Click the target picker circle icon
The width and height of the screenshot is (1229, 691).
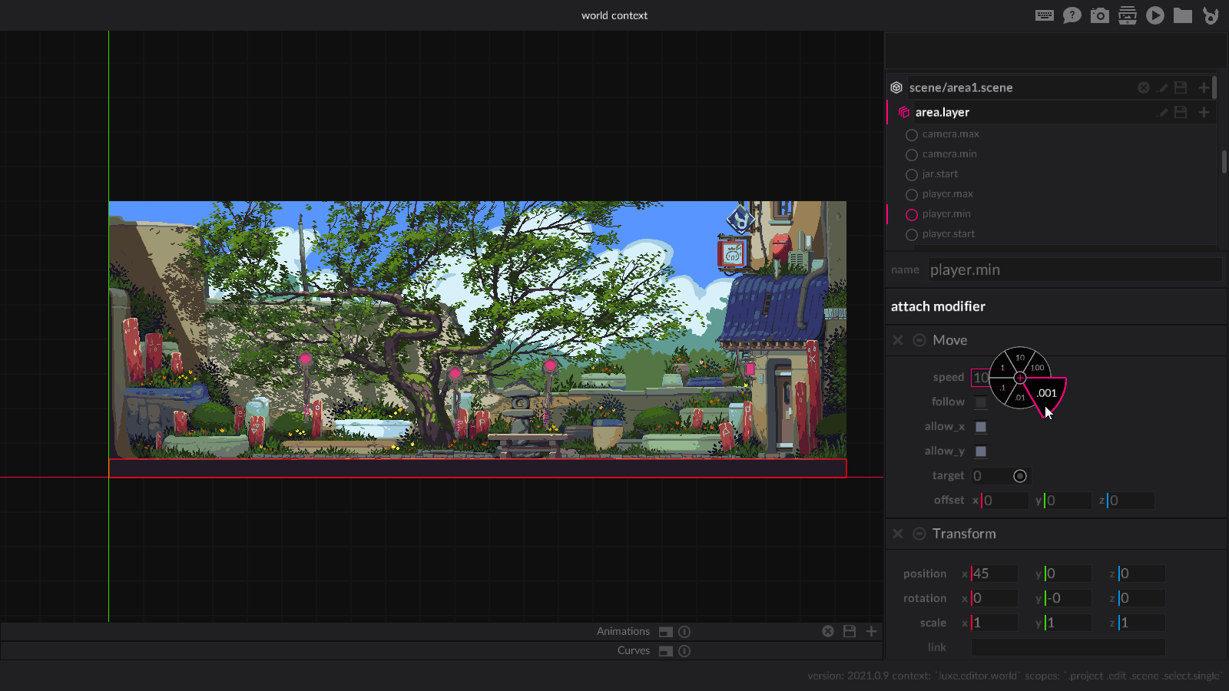(x=1020, y=476)
